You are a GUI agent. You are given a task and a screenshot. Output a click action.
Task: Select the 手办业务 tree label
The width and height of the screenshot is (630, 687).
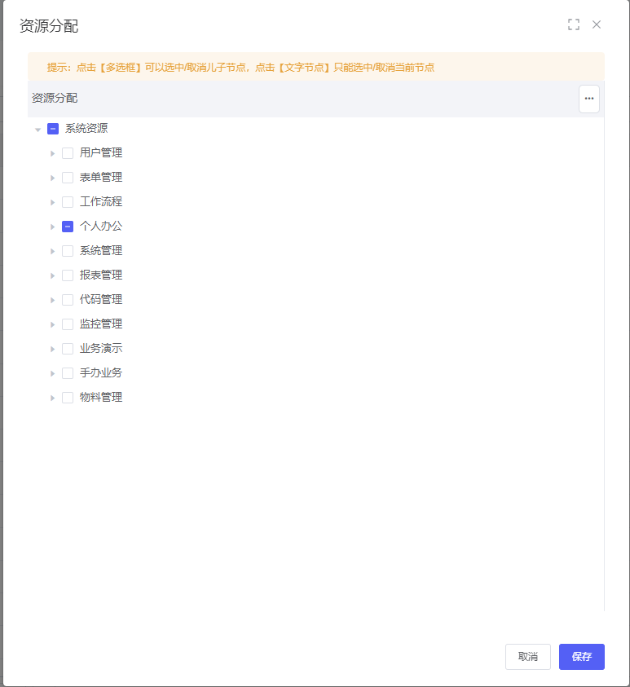(101, 373)
